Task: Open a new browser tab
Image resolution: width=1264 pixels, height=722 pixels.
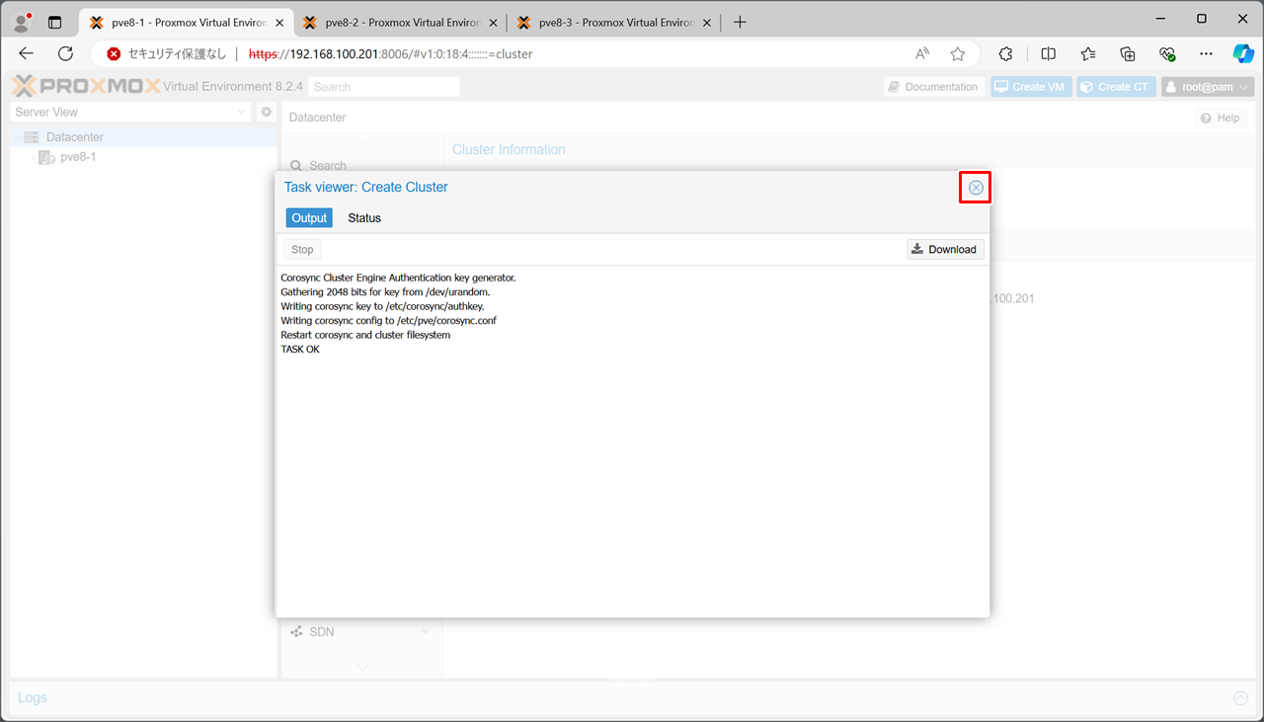Action: (x=740, y=22)
